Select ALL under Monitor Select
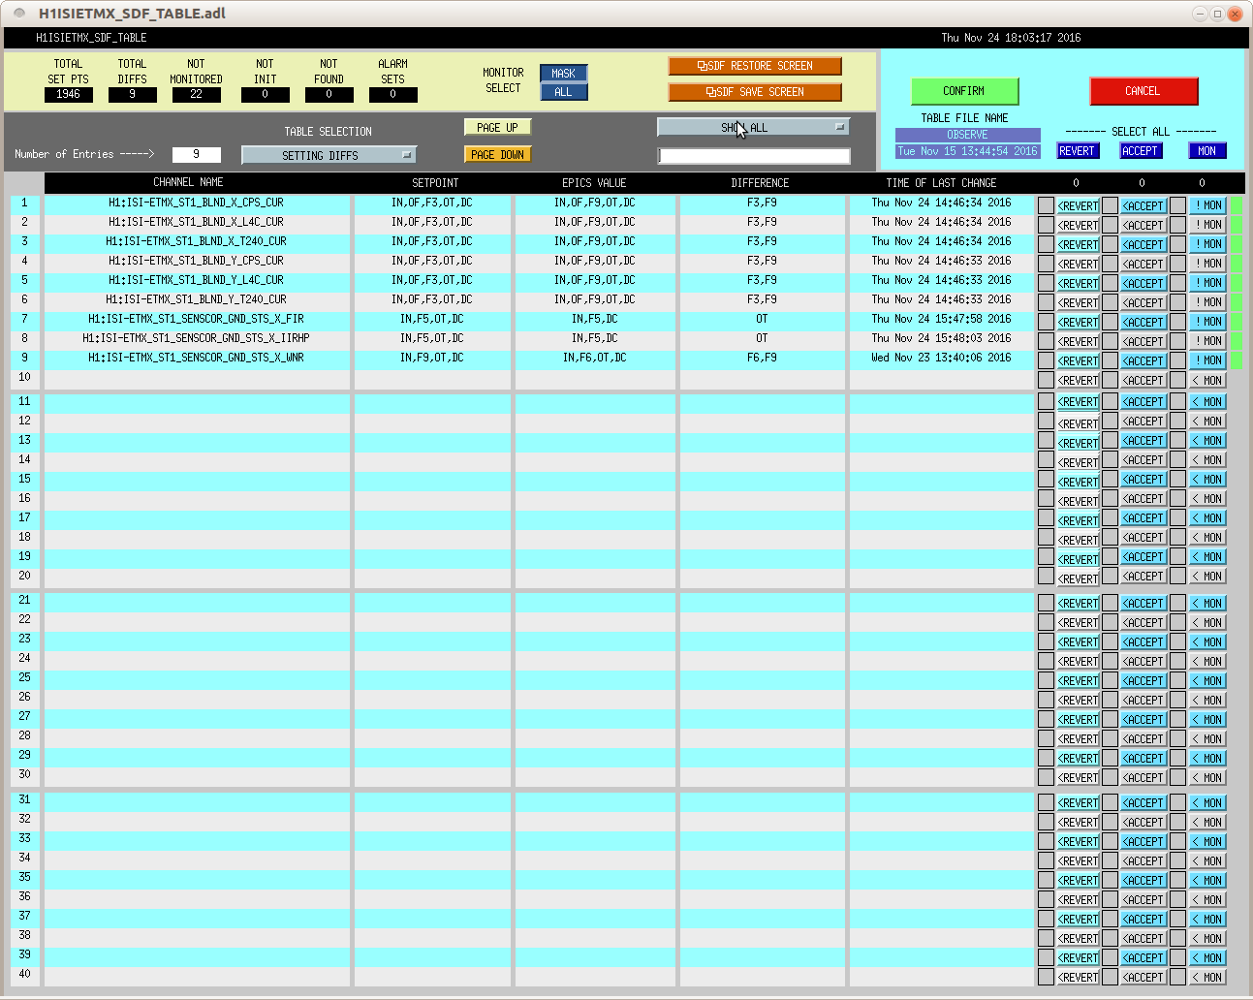Viewport: 1253px width, 1000px height. tap(563, 92)
